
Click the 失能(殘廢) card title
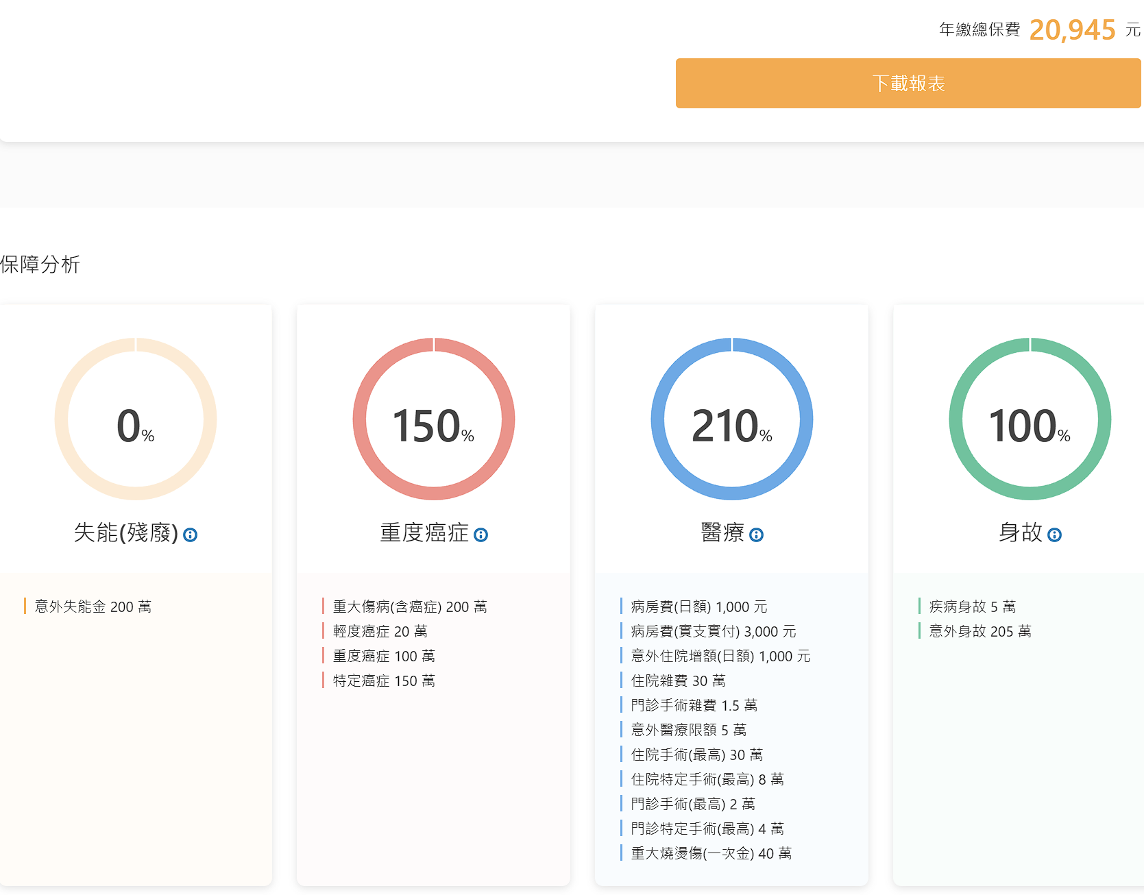click(x=126, y=532)
